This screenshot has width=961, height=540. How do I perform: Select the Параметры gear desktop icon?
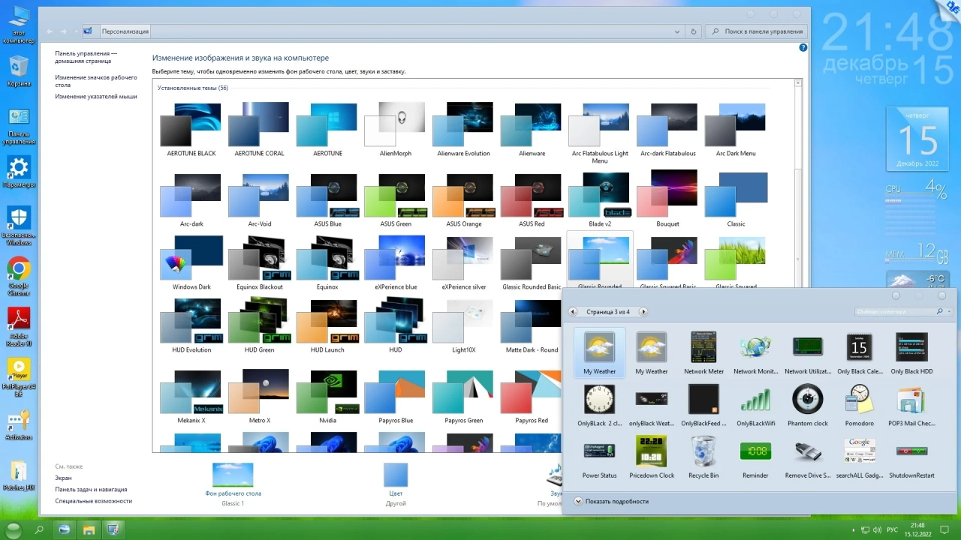(x=19, y=172)
